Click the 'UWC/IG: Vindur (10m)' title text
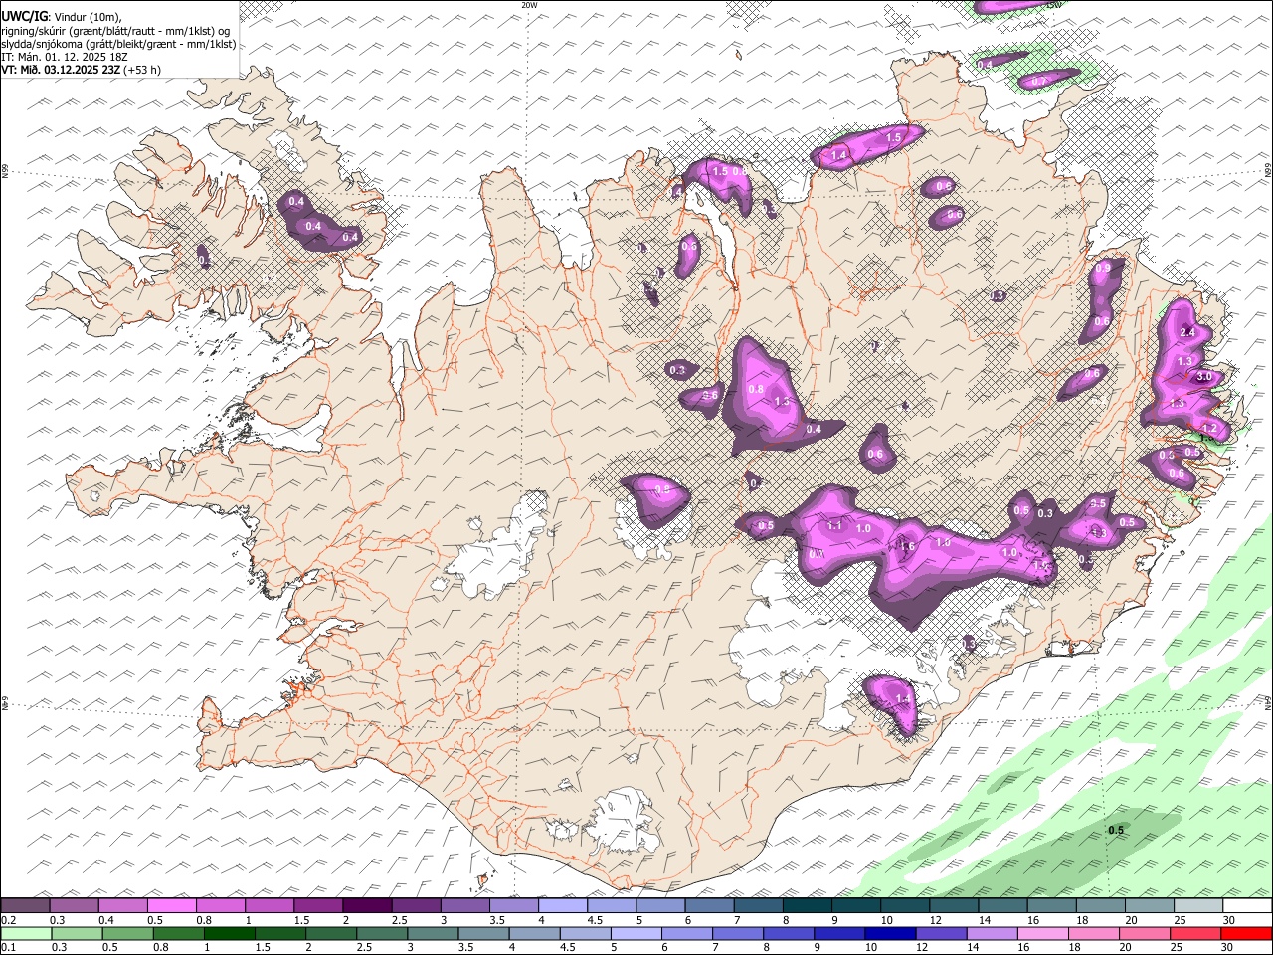The image size is (1273, 955). (x=62, y=17)
